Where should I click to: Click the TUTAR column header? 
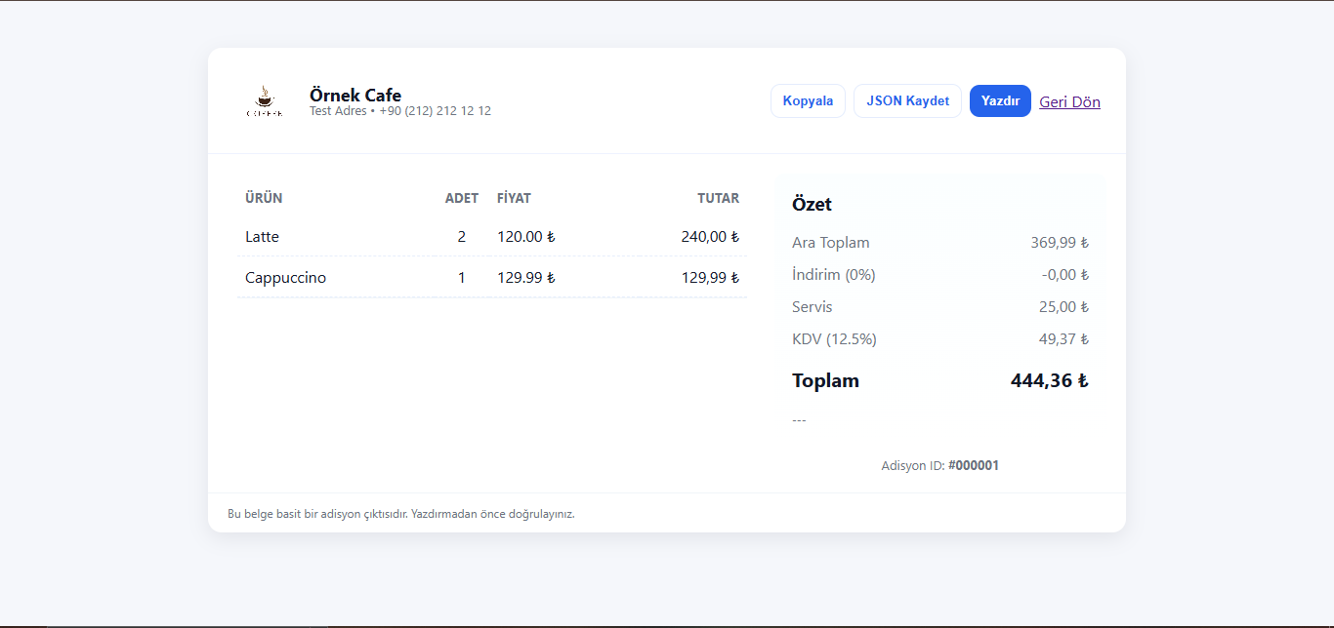[x=718, y=198]
